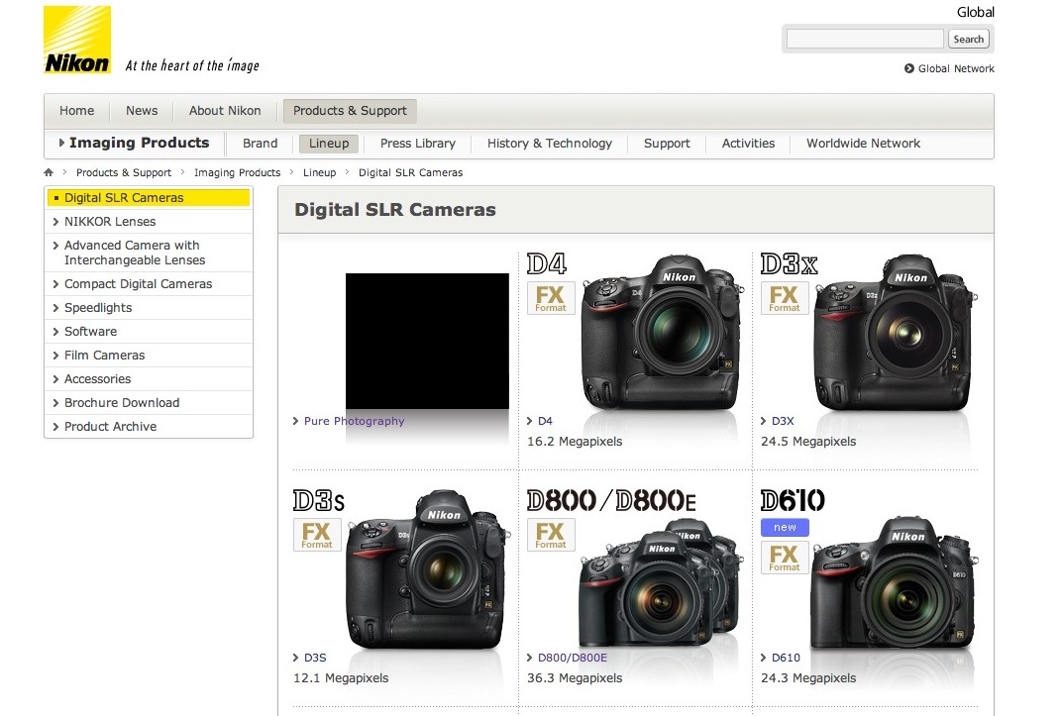
Task: Follow the Pure Photography link
Action: tap(354, 421)
